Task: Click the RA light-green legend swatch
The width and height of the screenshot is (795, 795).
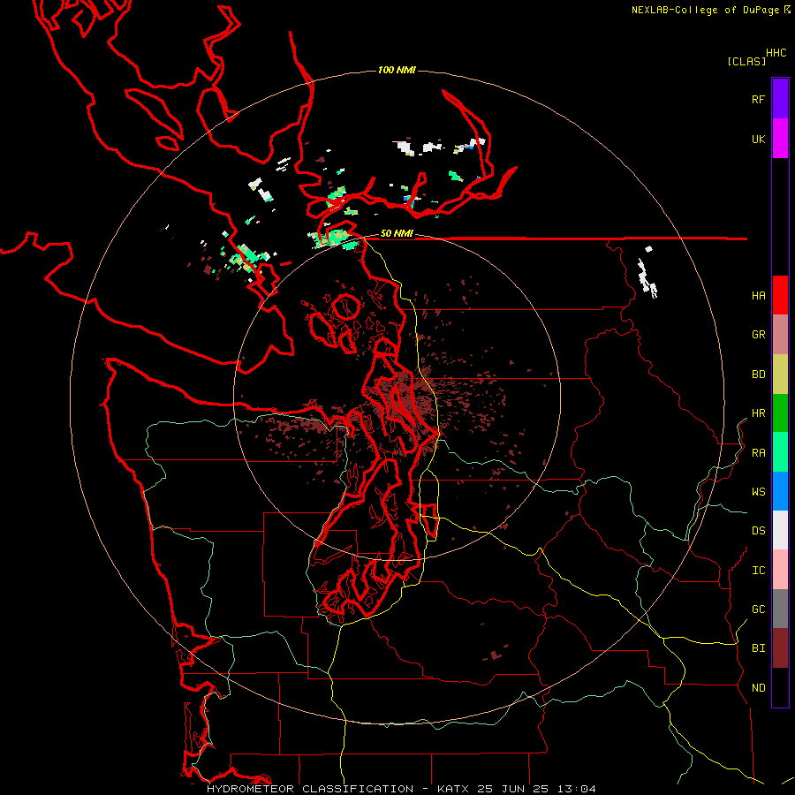Action: click(780, 452)
